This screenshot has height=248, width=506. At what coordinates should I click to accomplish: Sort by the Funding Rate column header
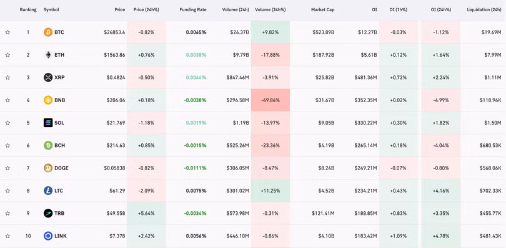(x=193, y=10)
